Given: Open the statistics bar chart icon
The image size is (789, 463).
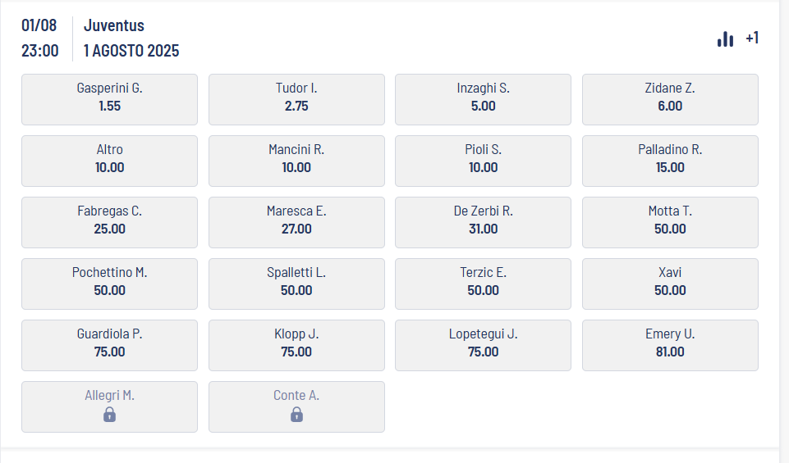Looking at the screenshot, I should coord(725,39).
